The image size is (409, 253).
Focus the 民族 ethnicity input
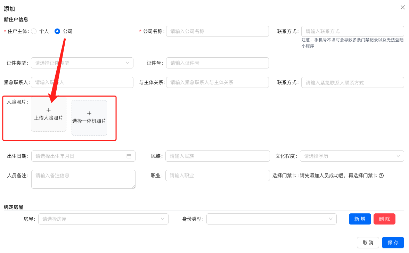[x=217, y=156]
